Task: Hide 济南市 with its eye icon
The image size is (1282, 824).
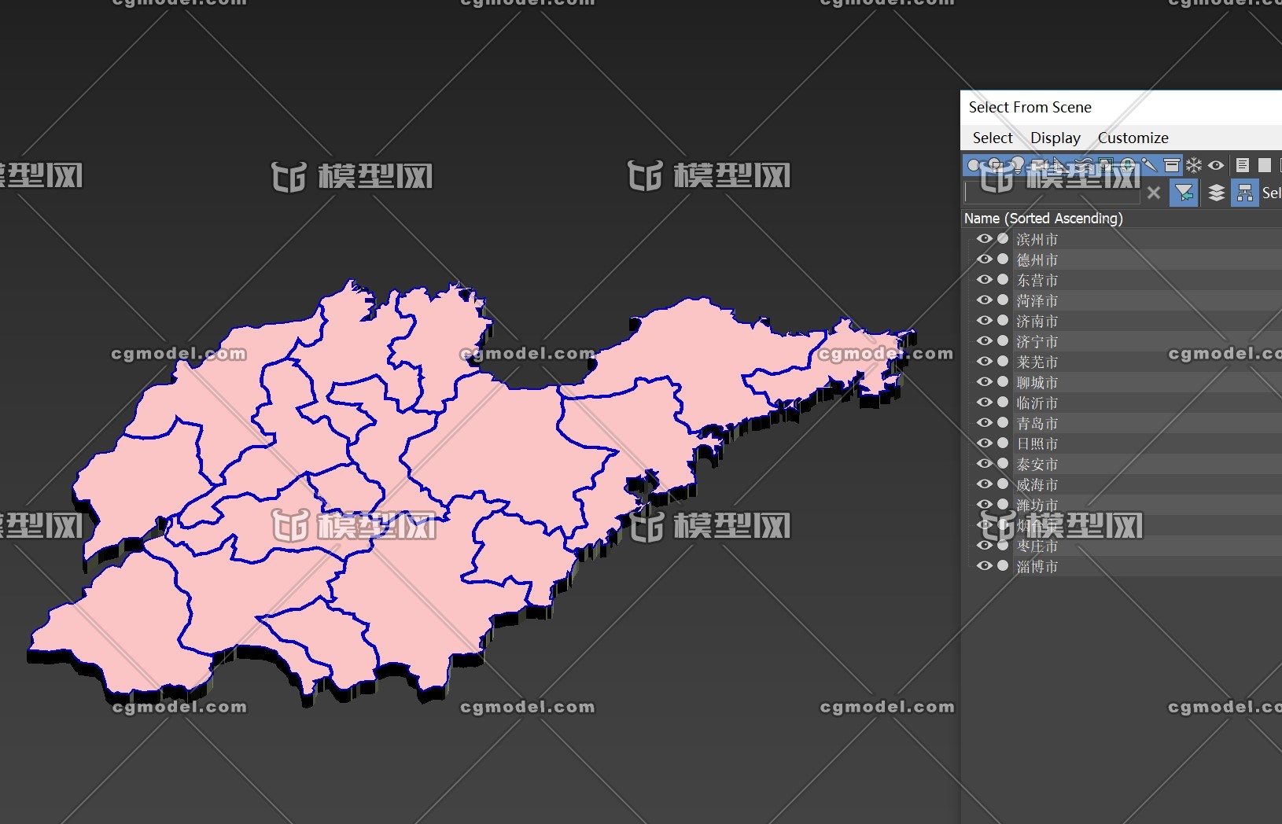Action: click(x=984, y=320)
